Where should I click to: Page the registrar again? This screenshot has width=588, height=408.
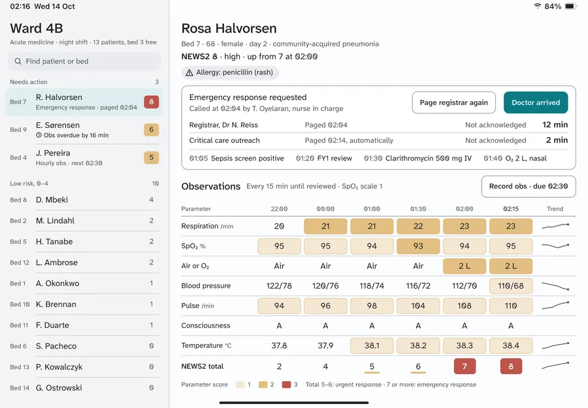[x=454, y=102]
